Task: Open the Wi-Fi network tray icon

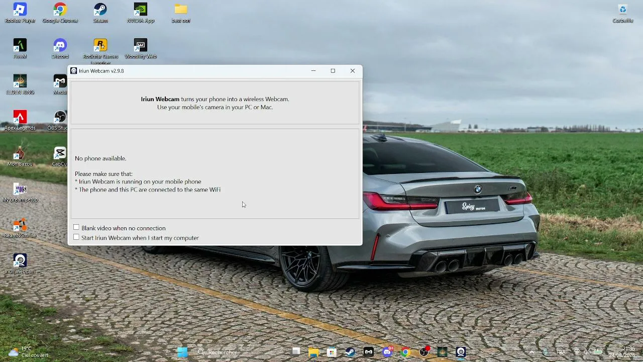Action: click(x=577, y=352)
